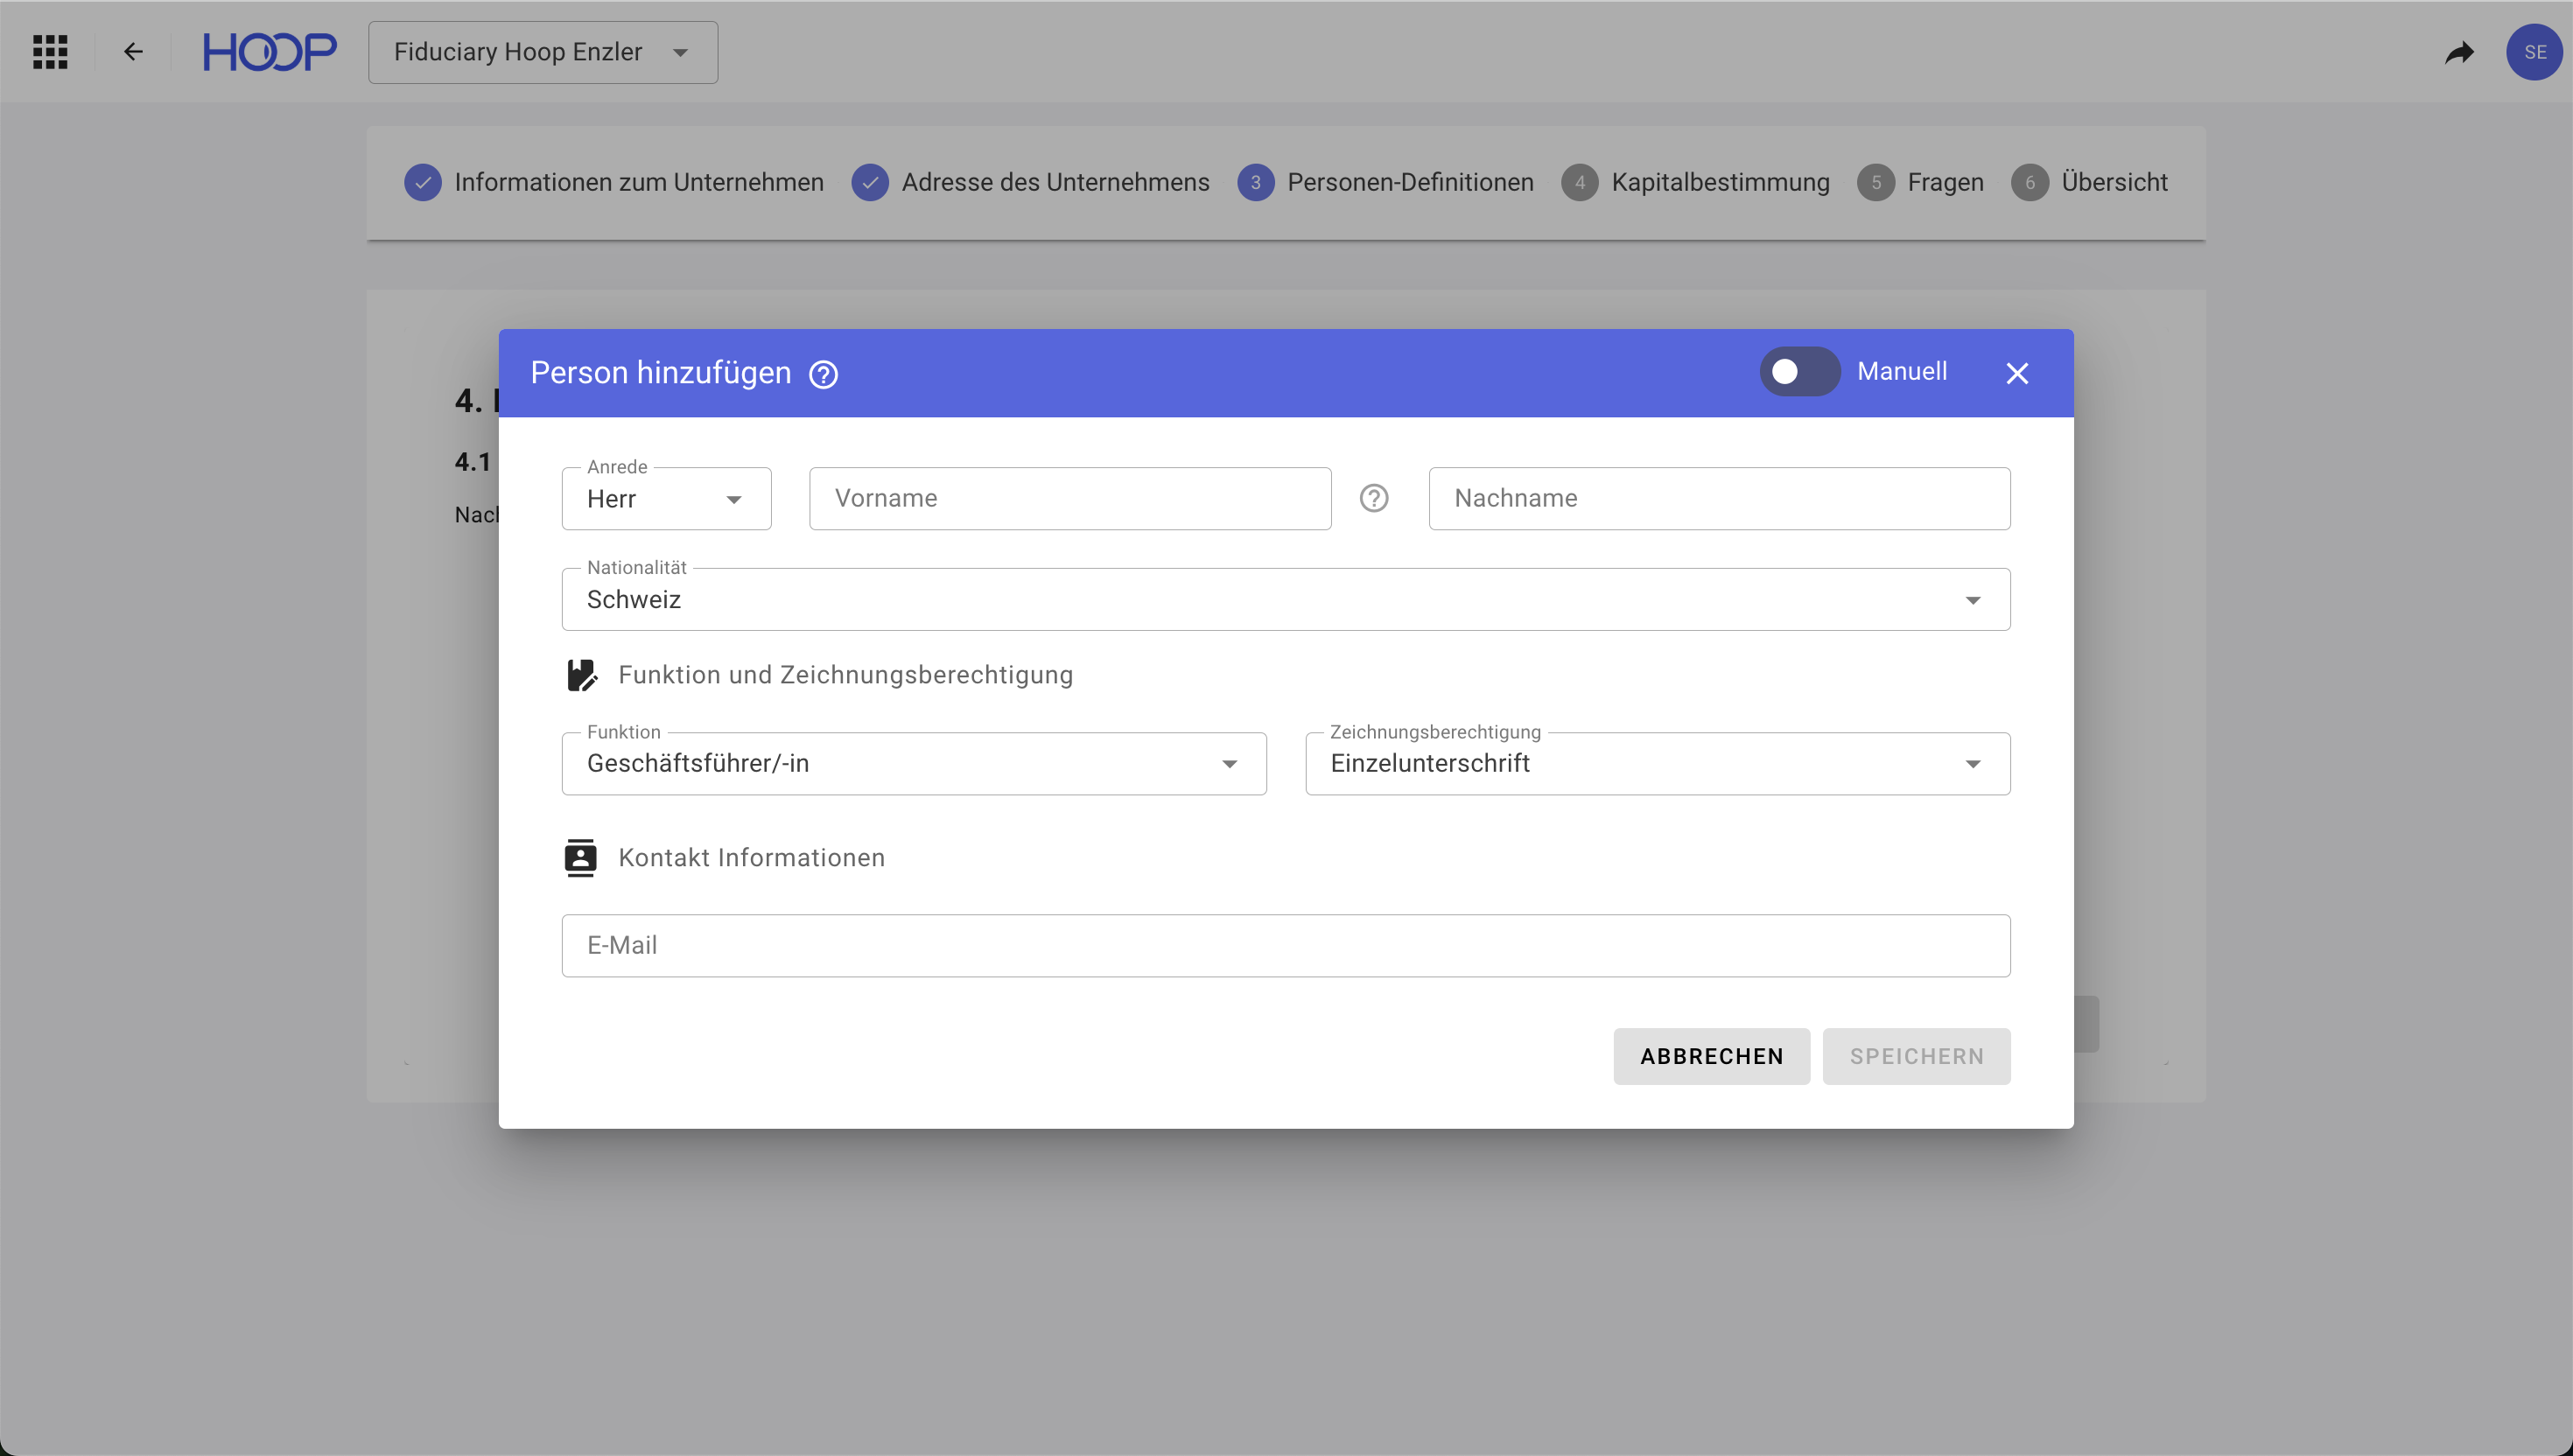Click the Kontakt Informationen contact icon

pos(580,858)
